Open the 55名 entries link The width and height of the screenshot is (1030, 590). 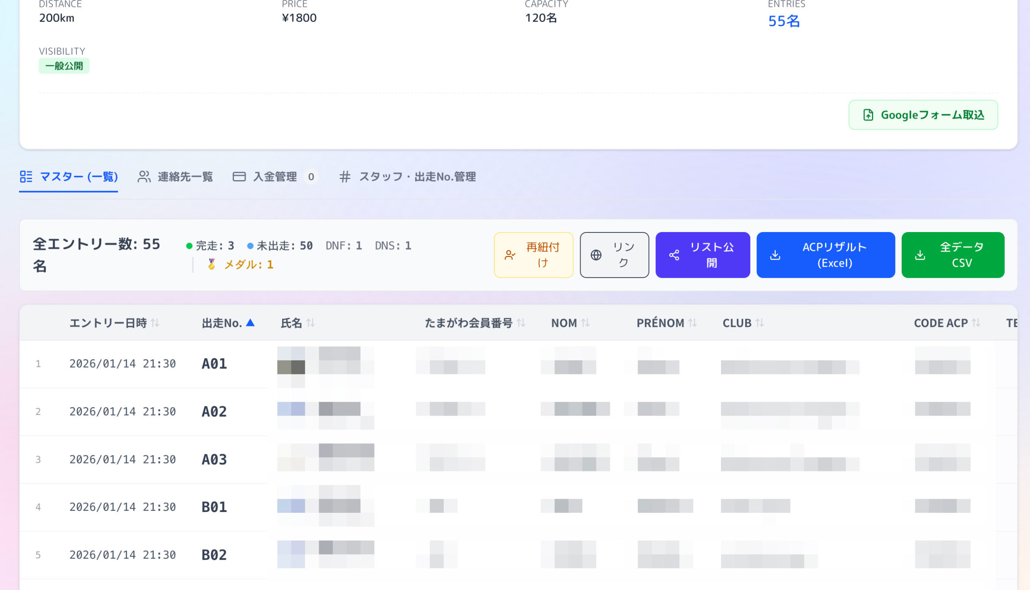[783, 21]
